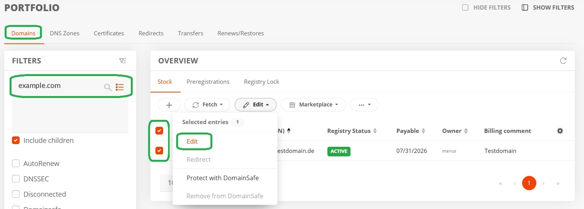The image size is (584, 209).
Task: Open column settings with the gear icon
Action: tap(560, 131)
